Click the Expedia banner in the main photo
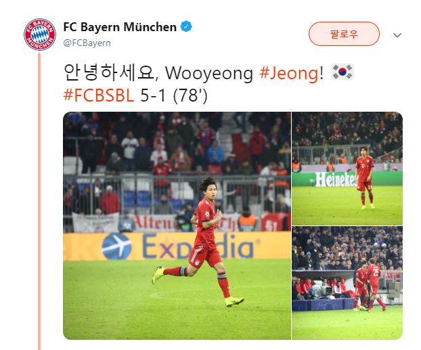 click(177, 246)
